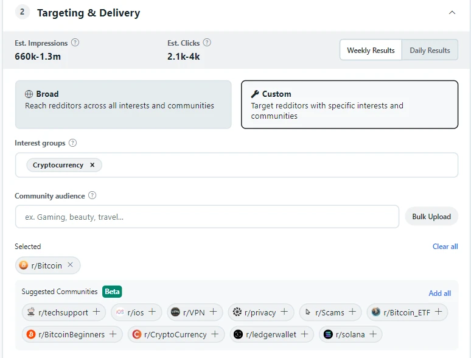This screenshot has width=471, height=358.
Task: Click the Clear all link
Action: (445, 247)
